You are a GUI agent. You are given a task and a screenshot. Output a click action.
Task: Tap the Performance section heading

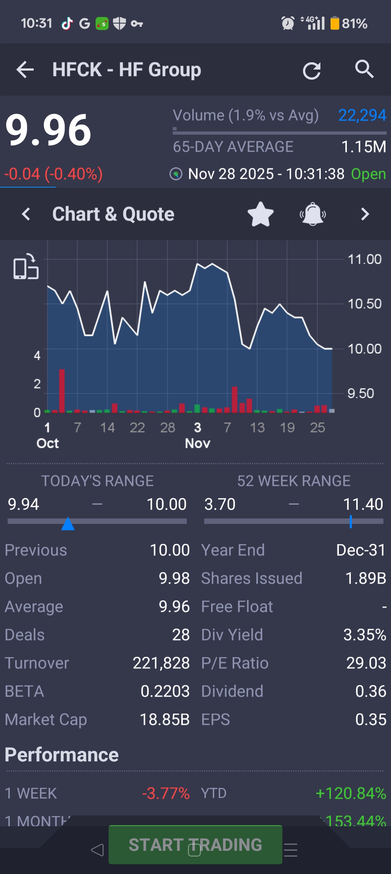click(62, 755)
